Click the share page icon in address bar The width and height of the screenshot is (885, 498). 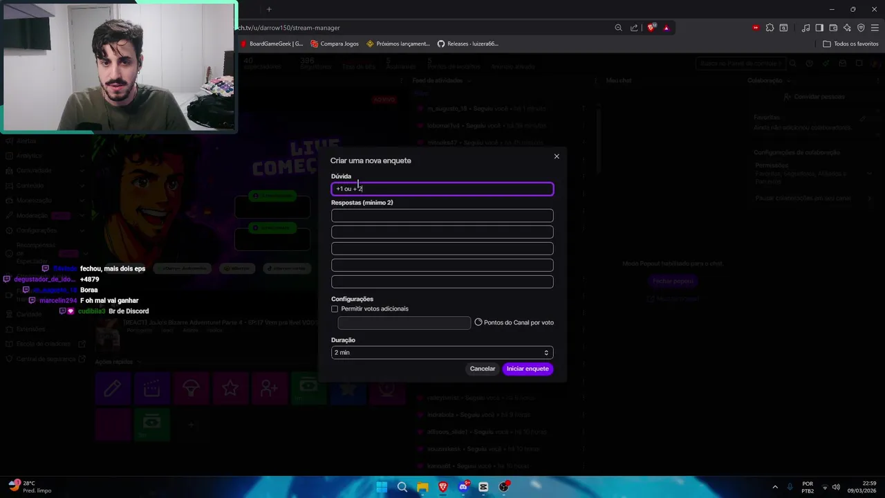[x=634, y=28]
